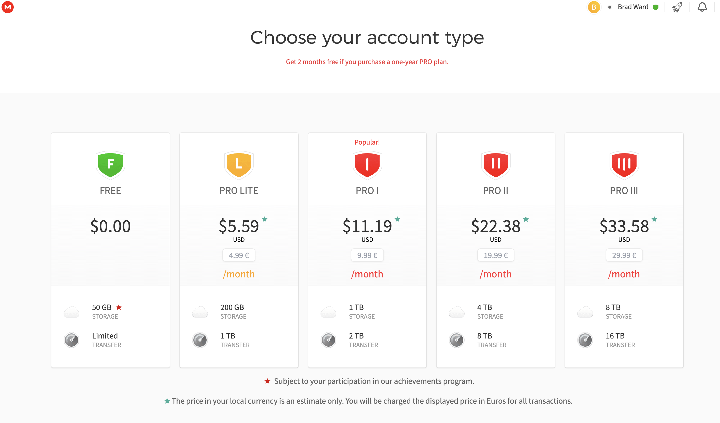
Task: Click the red MEGA logo icon
Action: [8, 7]
